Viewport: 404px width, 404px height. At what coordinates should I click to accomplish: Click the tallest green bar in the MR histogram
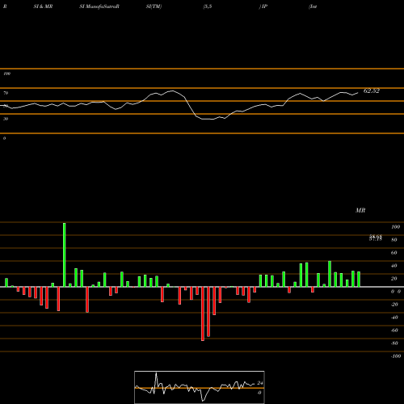tap(64, 255)
